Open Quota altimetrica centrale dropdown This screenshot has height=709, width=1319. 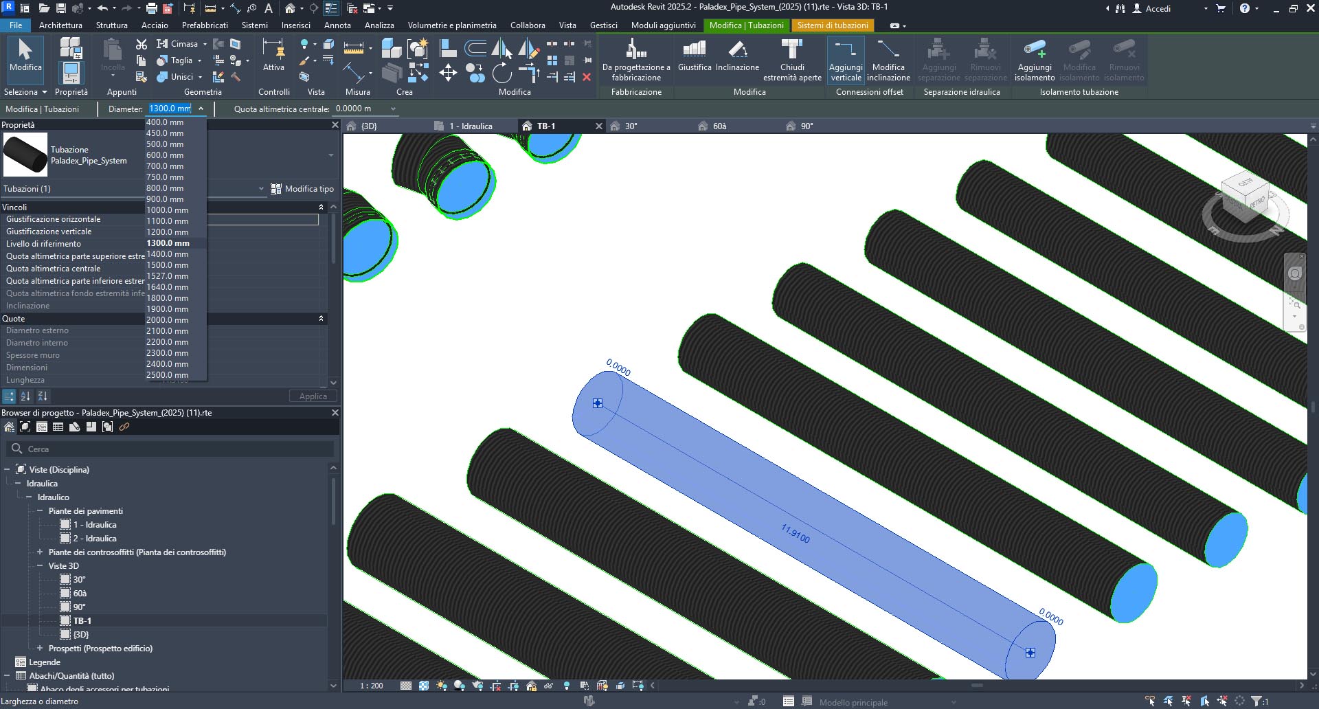(x=393, y=109)
